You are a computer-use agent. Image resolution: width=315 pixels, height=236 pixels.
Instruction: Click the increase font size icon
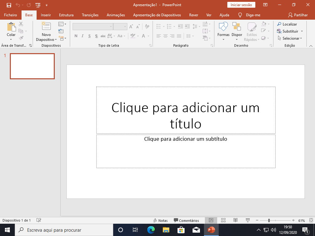click(131, 26)
